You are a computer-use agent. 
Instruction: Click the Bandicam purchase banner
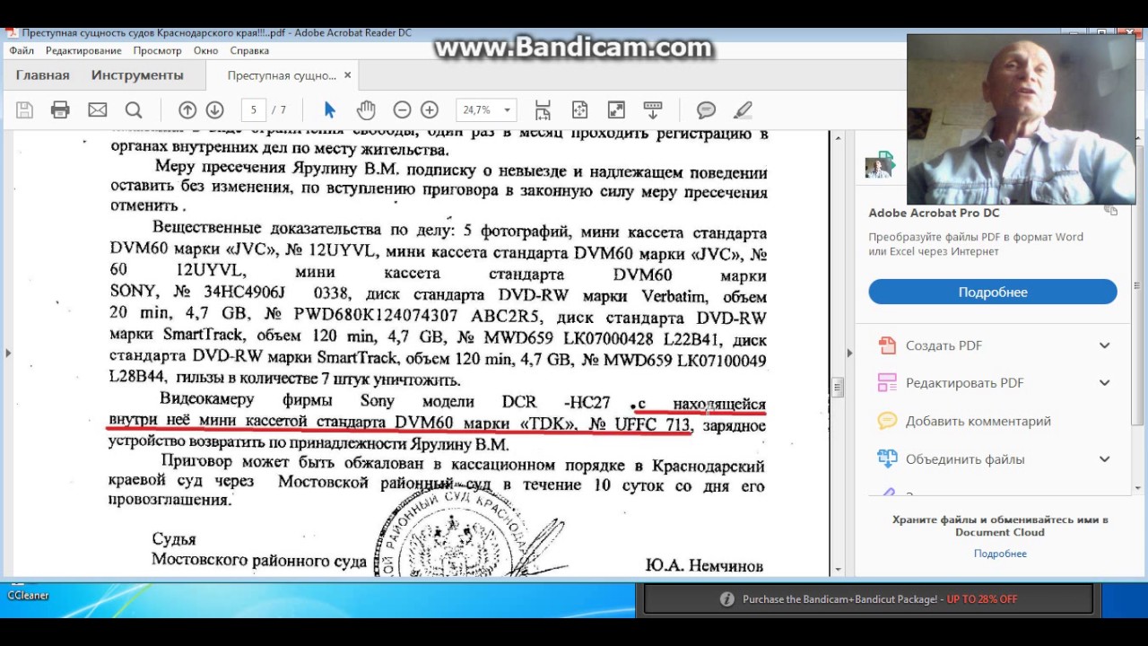click(x=868, y=598)
